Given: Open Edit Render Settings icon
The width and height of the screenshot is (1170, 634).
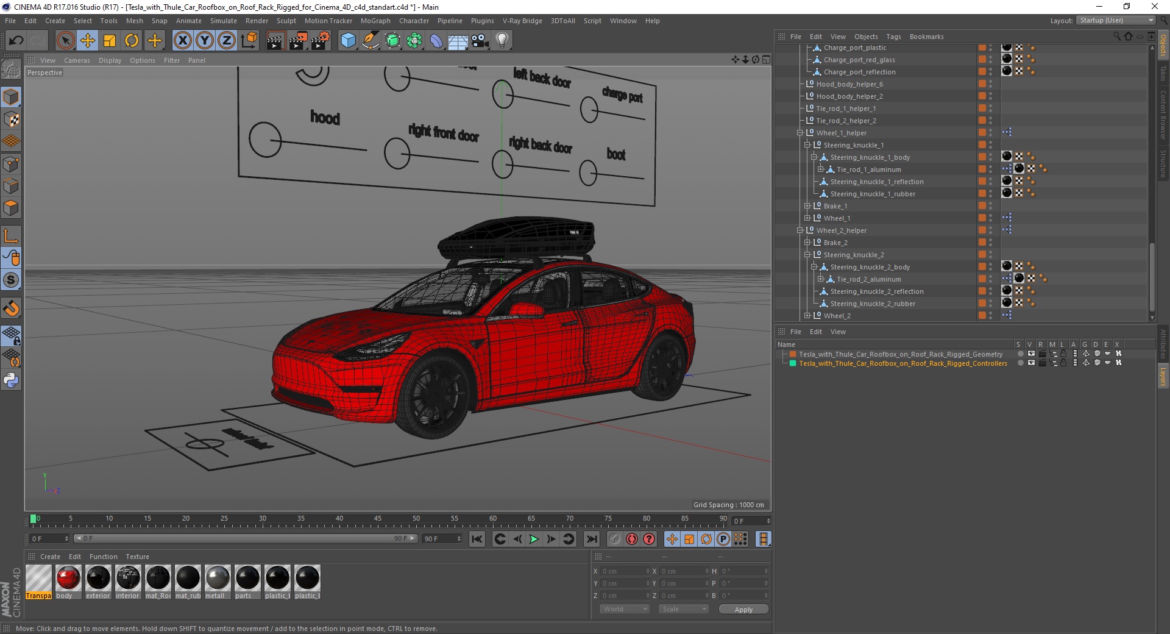Looking at the screenshot, I should [321, 41].
